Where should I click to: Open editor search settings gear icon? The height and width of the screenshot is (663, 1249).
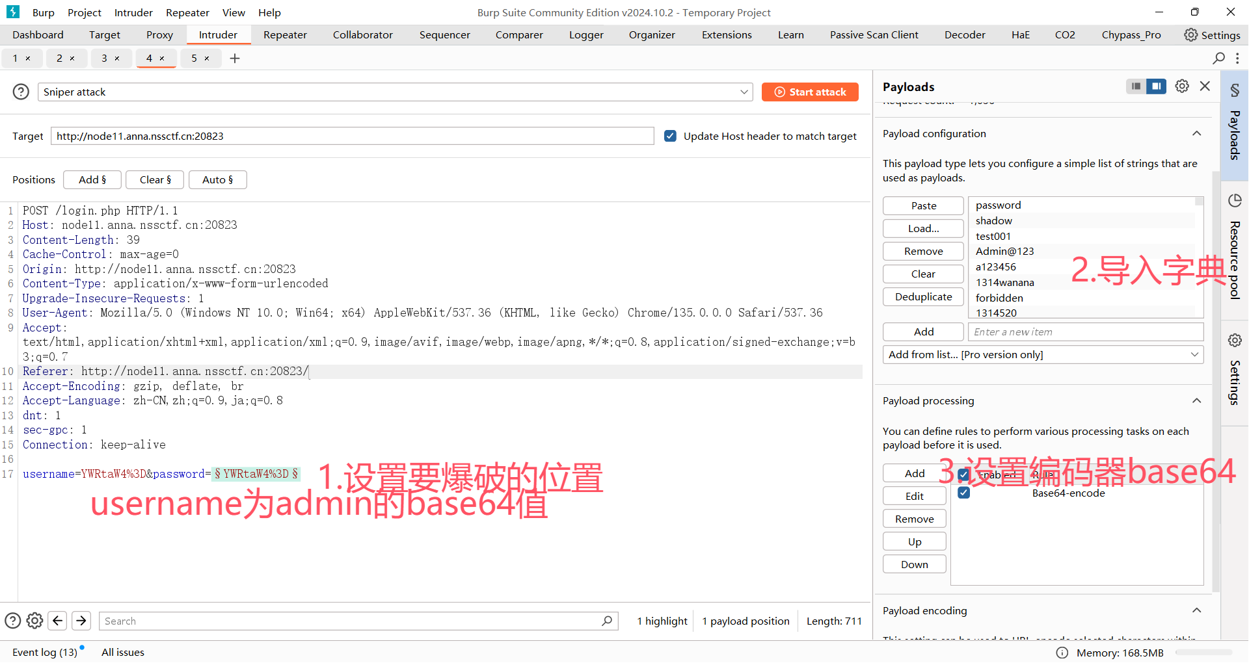click(35, 621)
